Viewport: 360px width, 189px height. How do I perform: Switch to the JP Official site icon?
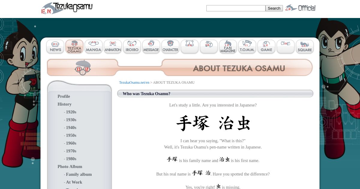tap(300, 8)
